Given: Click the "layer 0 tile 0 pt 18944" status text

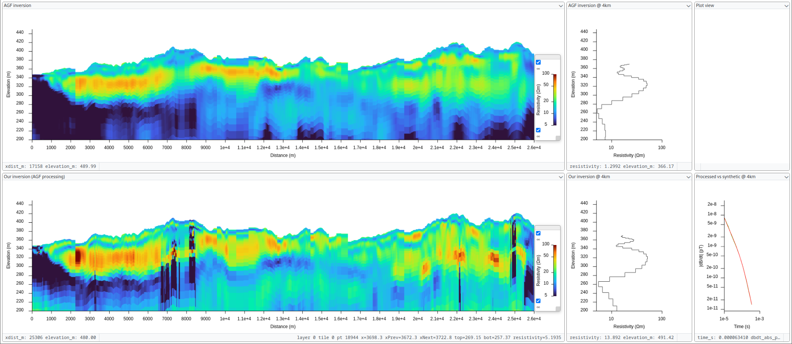Looking at the screenshot, I should coord(429,338).
